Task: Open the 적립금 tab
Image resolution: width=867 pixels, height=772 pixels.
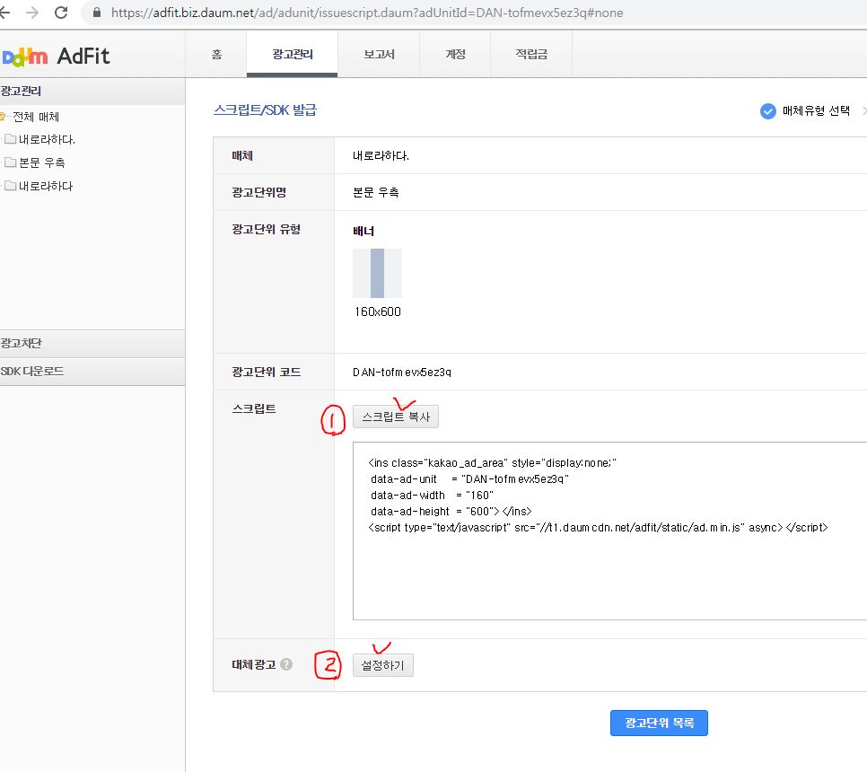Action: click(531, 54)
